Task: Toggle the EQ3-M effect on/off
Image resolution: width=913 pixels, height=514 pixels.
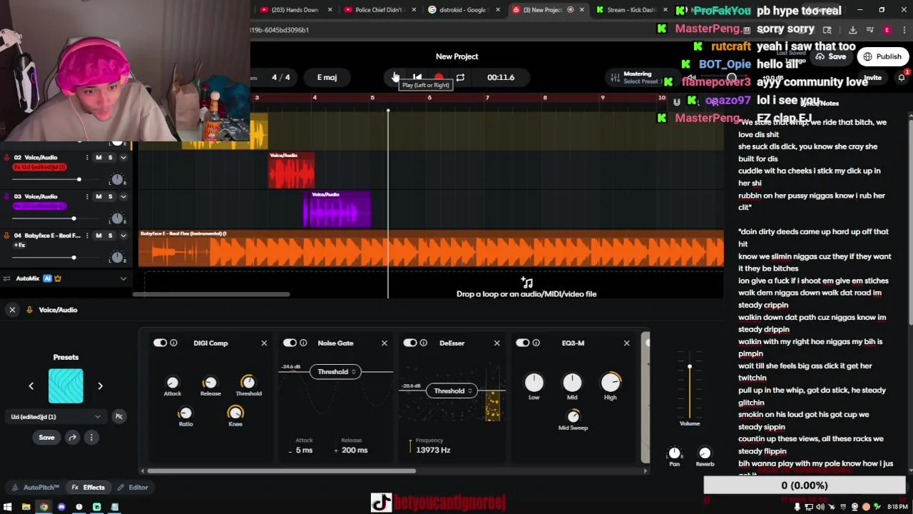Action: (x=523, y=343)
